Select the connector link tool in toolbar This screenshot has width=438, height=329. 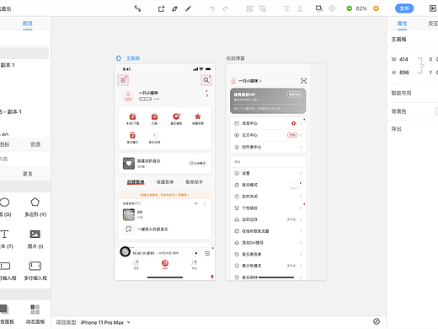(137, 8)
